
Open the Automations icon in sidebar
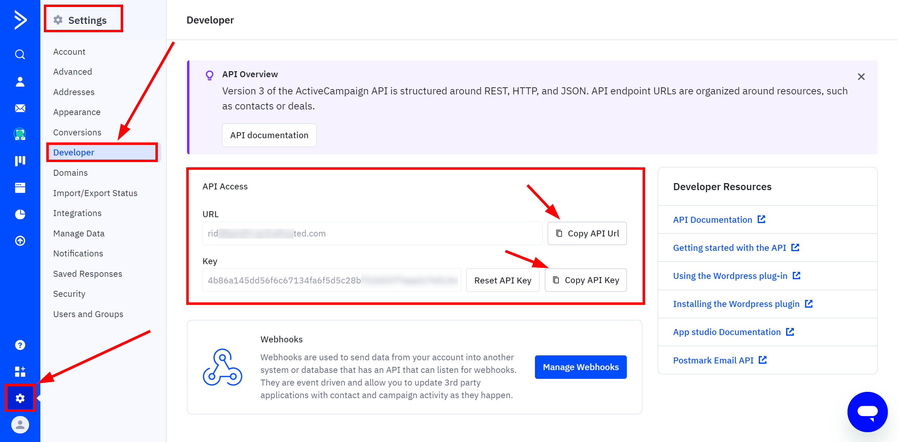(x=20, y=134)
